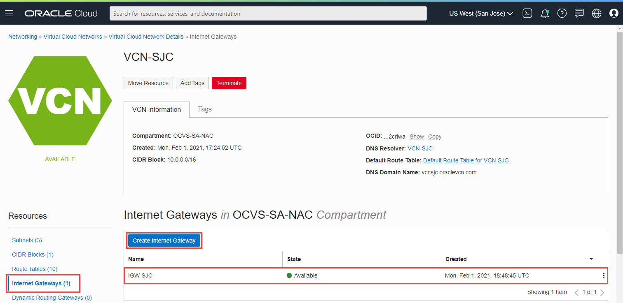Open the announcements bell icon
623x303 pixels.
pos(545,14)
